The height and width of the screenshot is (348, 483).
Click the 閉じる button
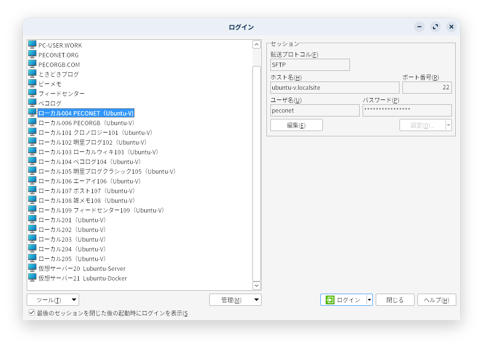tap(395, 299)
